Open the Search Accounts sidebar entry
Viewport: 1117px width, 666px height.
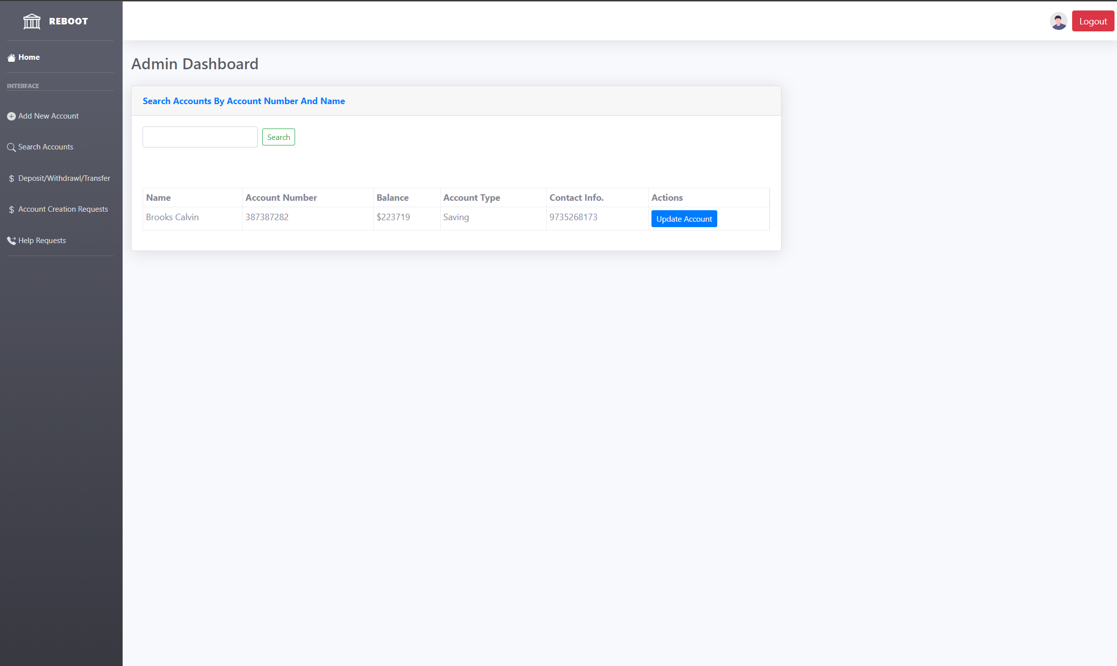[x=45, y=147]
